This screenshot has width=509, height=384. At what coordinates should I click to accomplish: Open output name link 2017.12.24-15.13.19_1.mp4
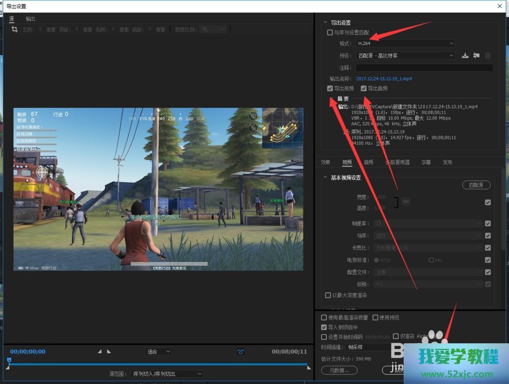384,78
